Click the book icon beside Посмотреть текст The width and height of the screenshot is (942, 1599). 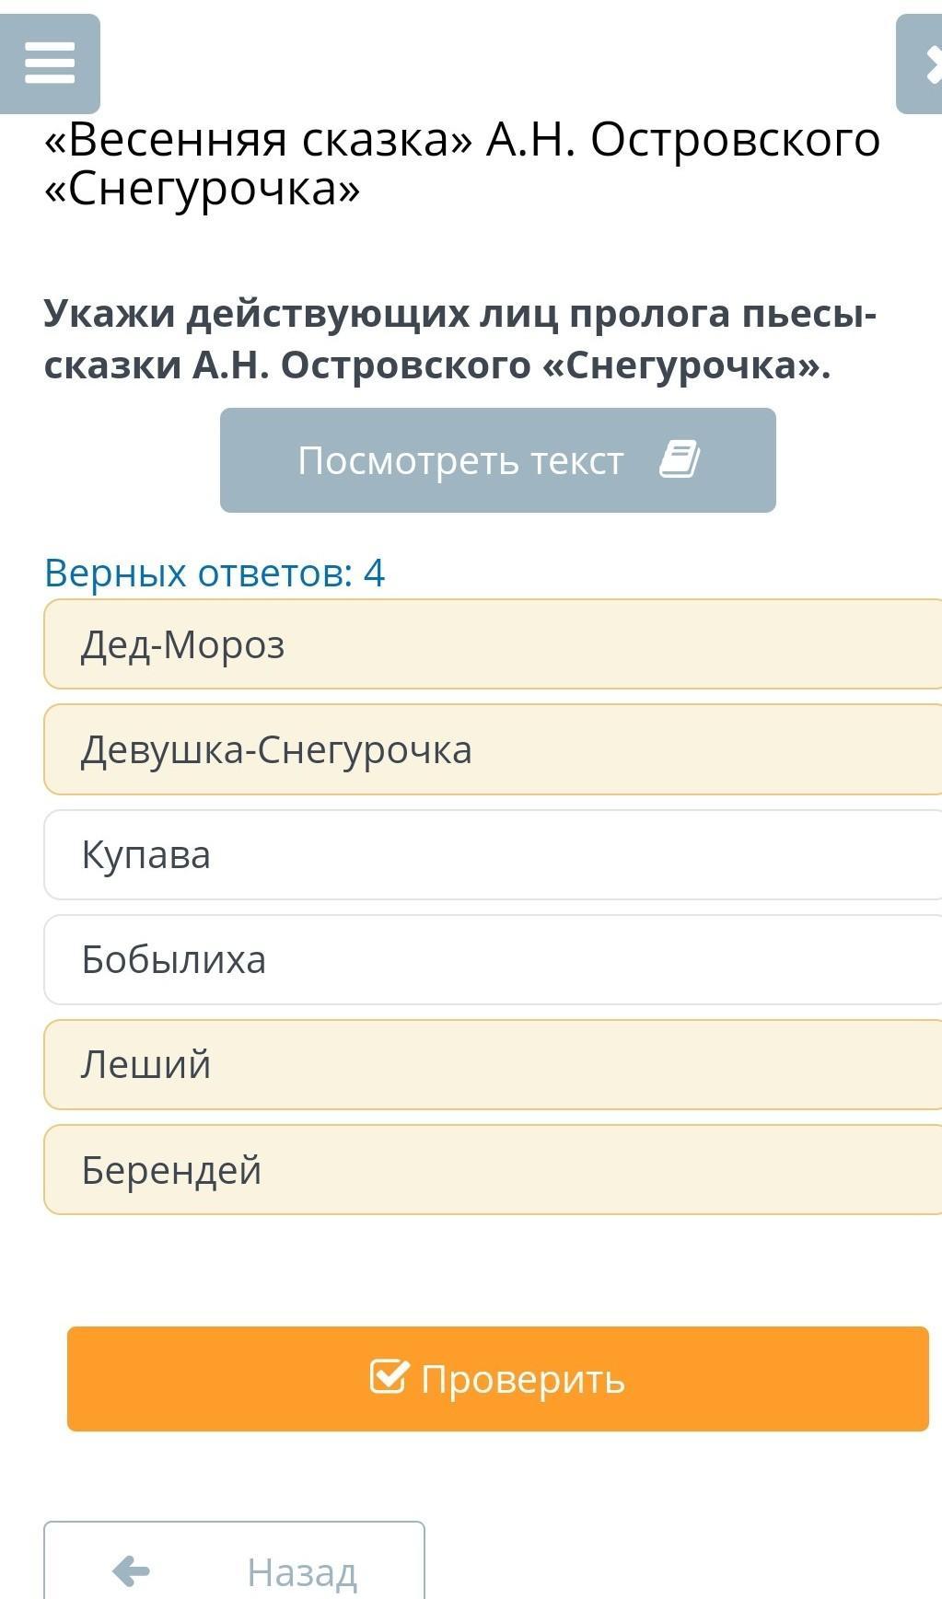click(680, 459)
